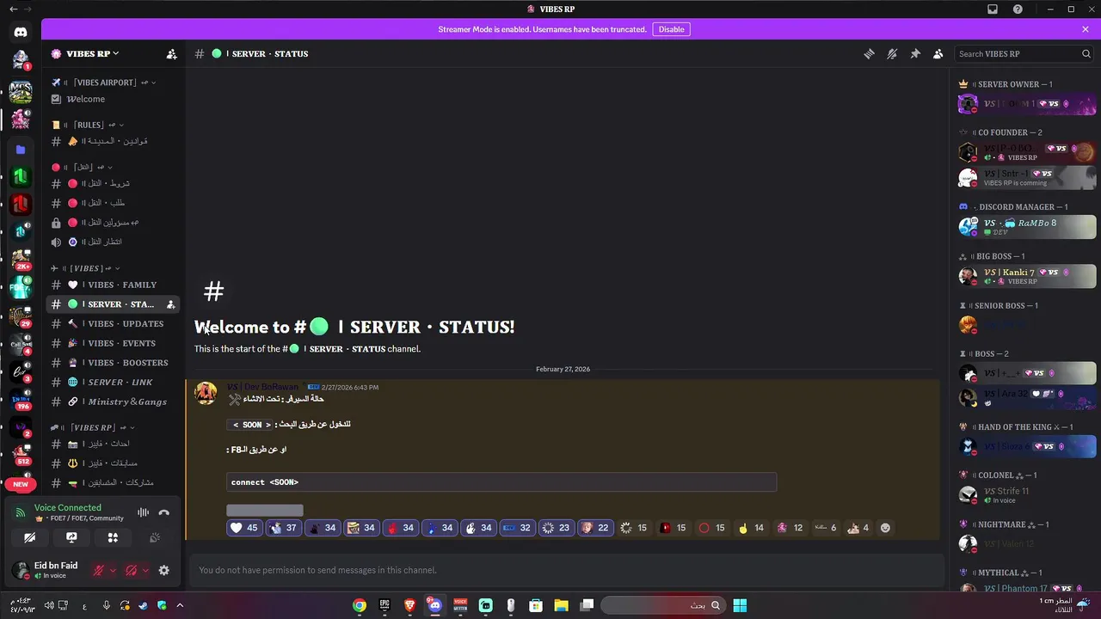The width and height of the screenshot is (1101, 619).
Task: Open Pinned Messages pin icon
Action: (x=915, y=53)
